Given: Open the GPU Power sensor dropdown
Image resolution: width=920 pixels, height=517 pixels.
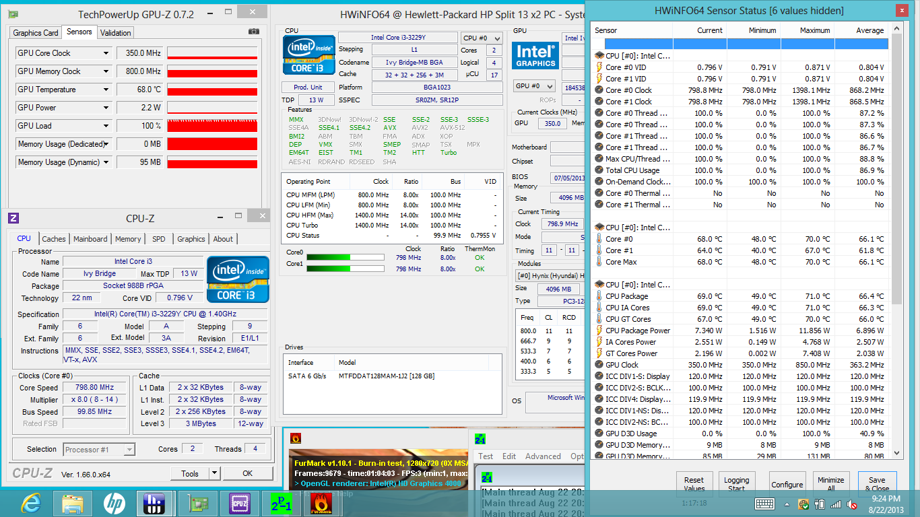Looking at the screenshot, I should coord(106,108).
